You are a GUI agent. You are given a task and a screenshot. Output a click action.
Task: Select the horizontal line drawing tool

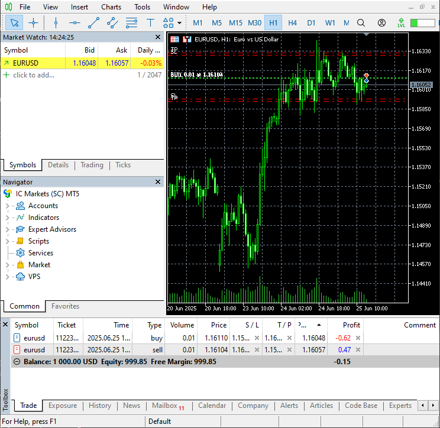pyautogui.click(x=75, y=23)
